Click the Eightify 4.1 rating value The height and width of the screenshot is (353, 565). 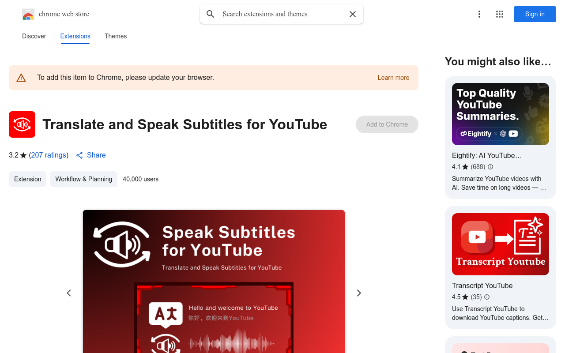(456, 167)
